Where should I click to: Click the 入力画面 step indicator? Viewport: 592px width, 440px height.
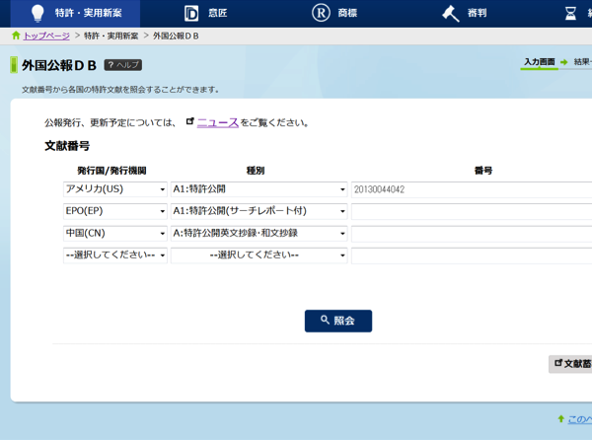pos(539,62)
